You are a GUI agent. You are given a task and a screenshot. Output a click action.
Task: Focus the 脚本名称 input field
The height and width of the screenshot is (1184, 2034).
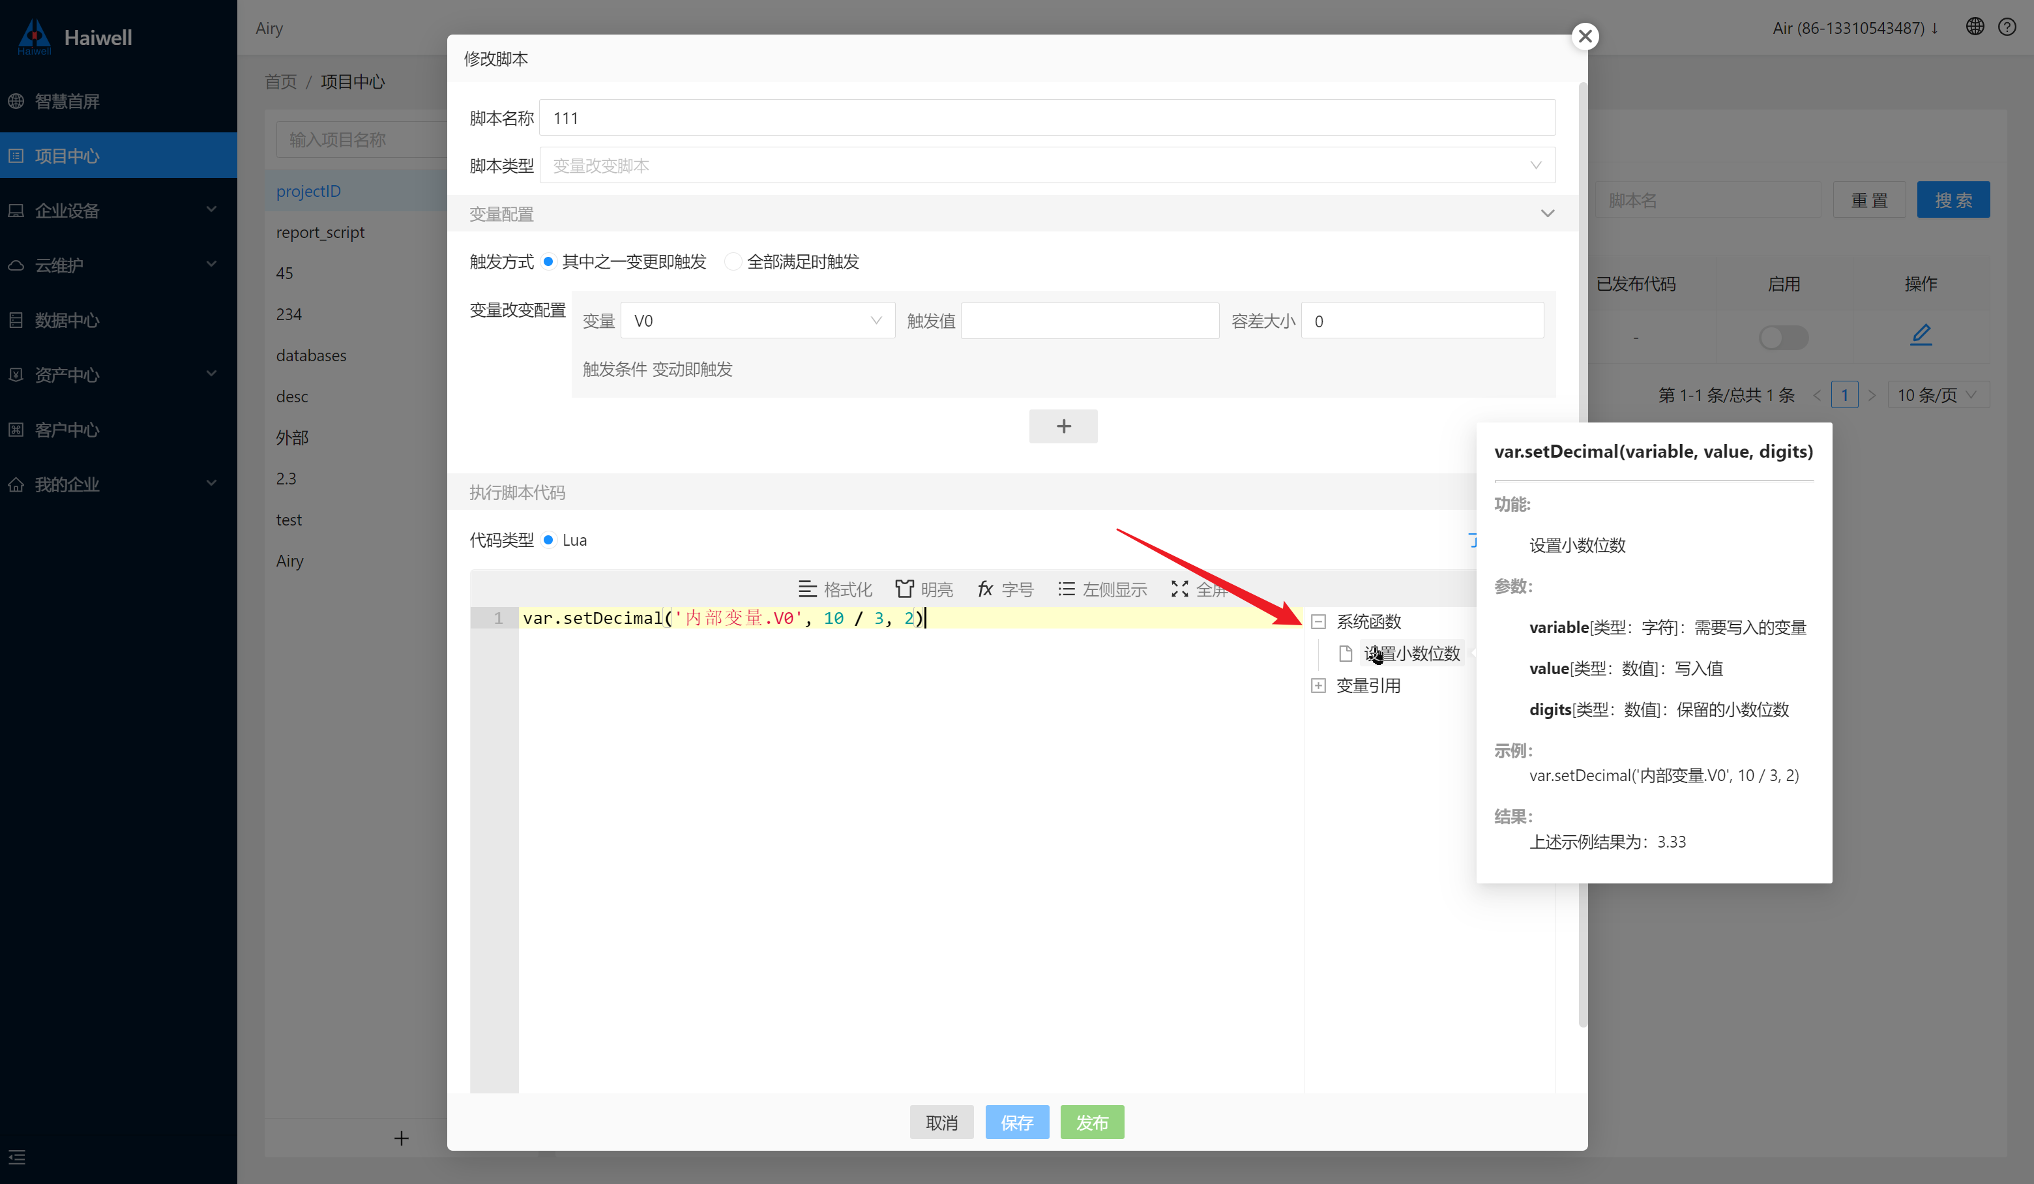click(x=1047, y=118)
